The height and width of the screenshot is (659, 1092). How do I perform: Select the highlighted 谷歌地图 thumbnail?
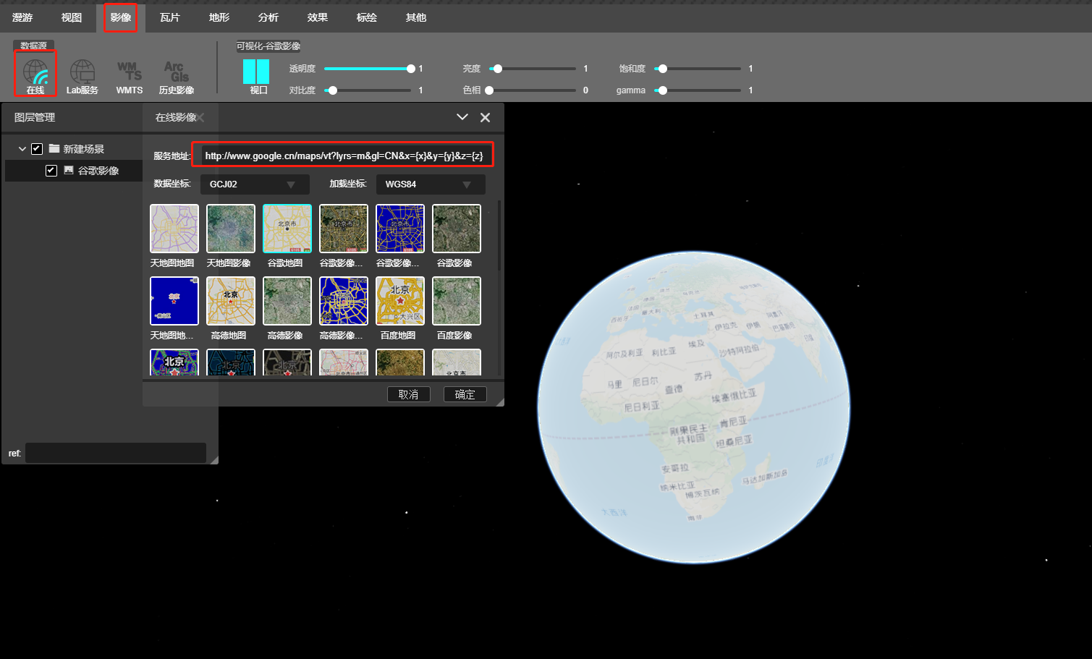pos(287,229)
